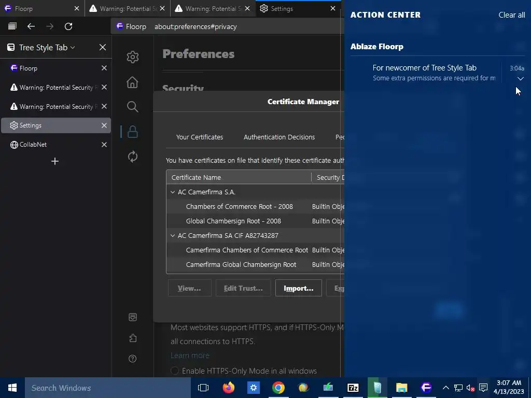Open the Learn more link about HTTPS-Only

(x=190, y=356)
